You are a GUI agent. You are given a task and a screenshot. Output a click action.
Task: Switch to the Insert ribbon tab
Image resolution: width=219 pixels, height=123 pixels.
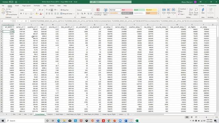tap(17, 6)
